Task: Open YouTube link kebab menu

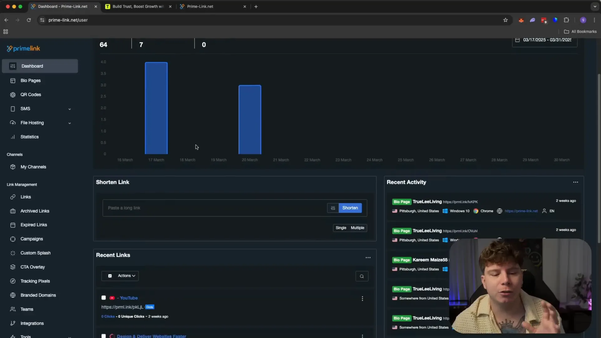Action: pos(362,299)
